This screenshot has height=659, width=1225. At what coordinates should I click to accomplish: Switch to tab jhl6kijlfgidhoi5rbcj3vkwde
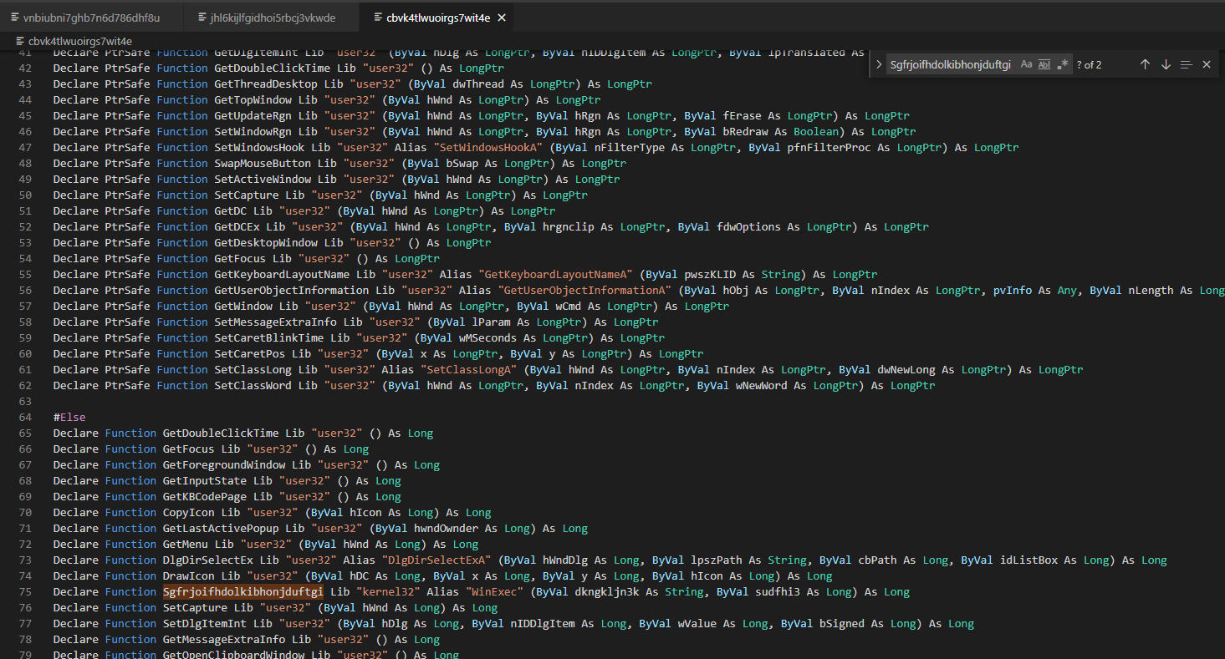[x=272, y=17]
